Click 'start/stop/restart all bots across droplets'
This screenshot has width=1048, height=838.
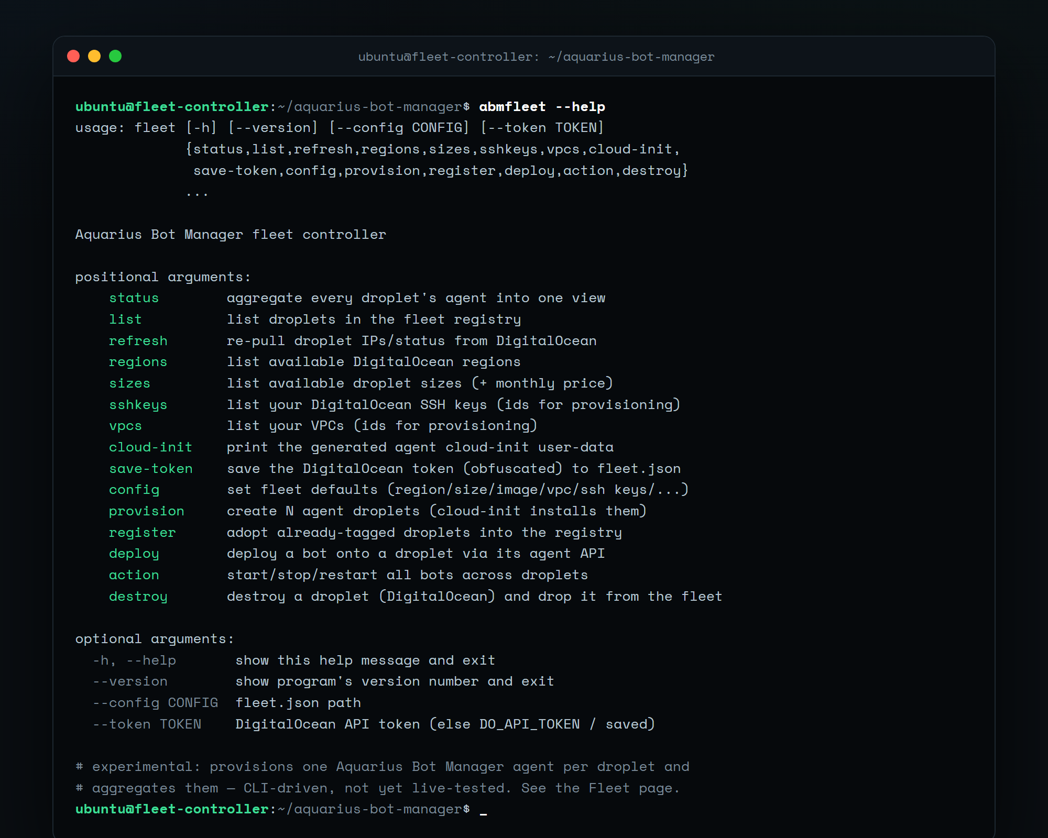(x=408, y=575)
